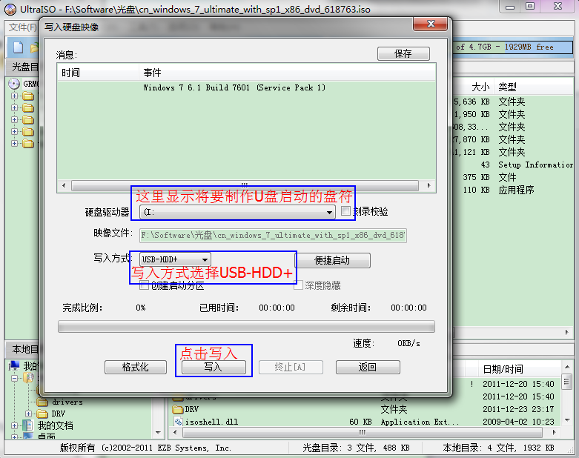Click the UltraISO title bar app icon
The height and width of the screenshot is (458, 579).
pos(10,9)
